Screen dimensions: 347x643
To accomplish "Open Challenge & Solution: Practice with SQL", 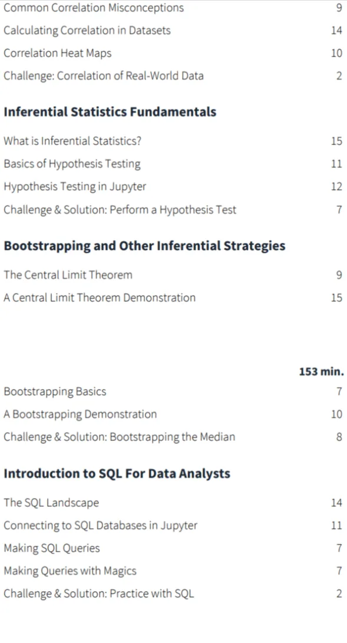I will (99, 594).
